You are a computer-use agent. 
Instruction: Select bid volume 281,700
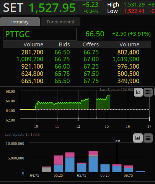pyautogui.click(x=32, y=52)
